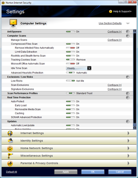Click the scrollbar up arrow
Viewport: 138px width, 178px height.
[135, 31]
